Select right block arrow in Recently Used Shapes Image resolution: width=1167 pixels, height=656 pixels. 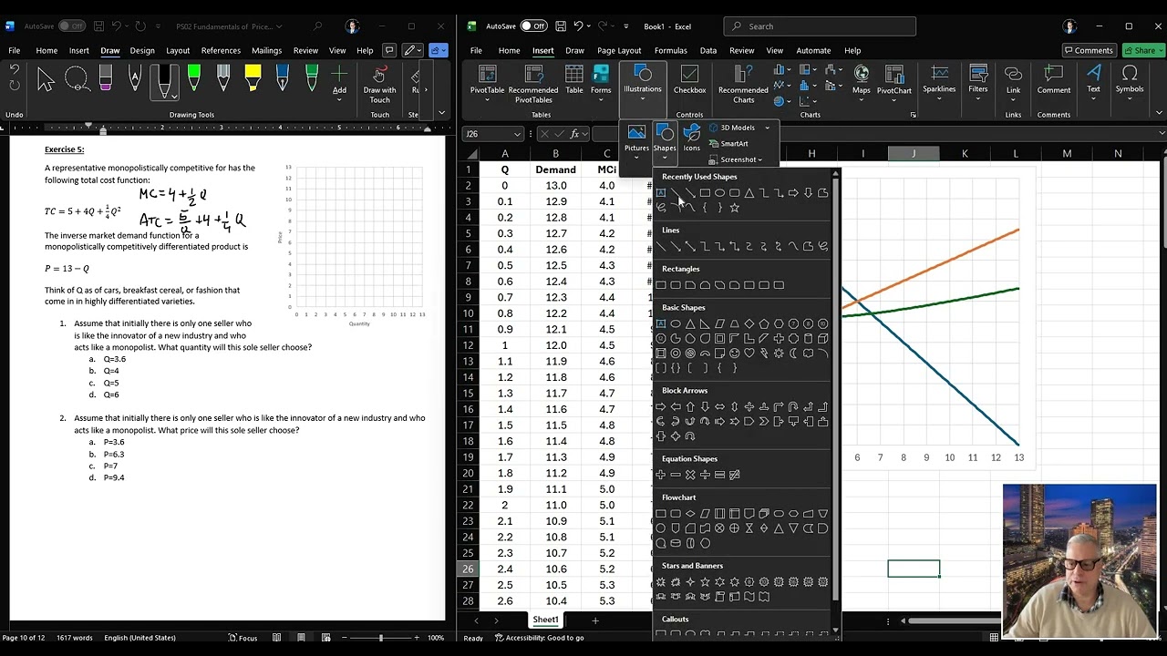click(x=793, y=193)
